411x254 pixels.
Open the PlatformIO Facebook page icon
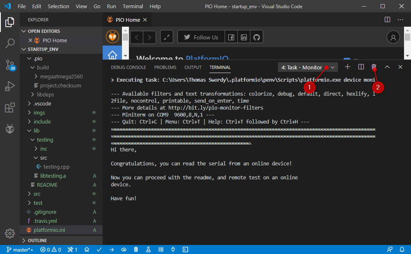(231, 37)
